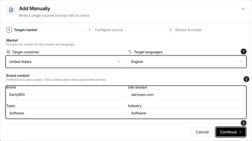252x141 pixels.
Task: Cancel the manual prompt creation
Action: coord(202,132)
